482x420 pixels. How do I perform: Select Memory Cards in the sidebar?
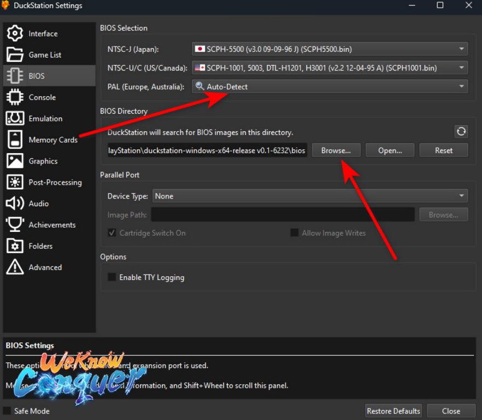click(x=49, y=139)
